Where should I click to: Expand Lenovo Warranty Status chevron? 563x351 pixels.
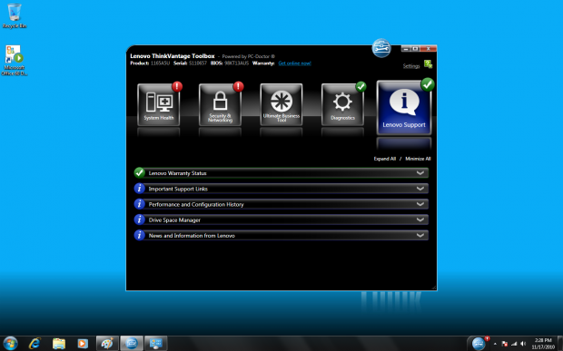[x=420, y=173]
